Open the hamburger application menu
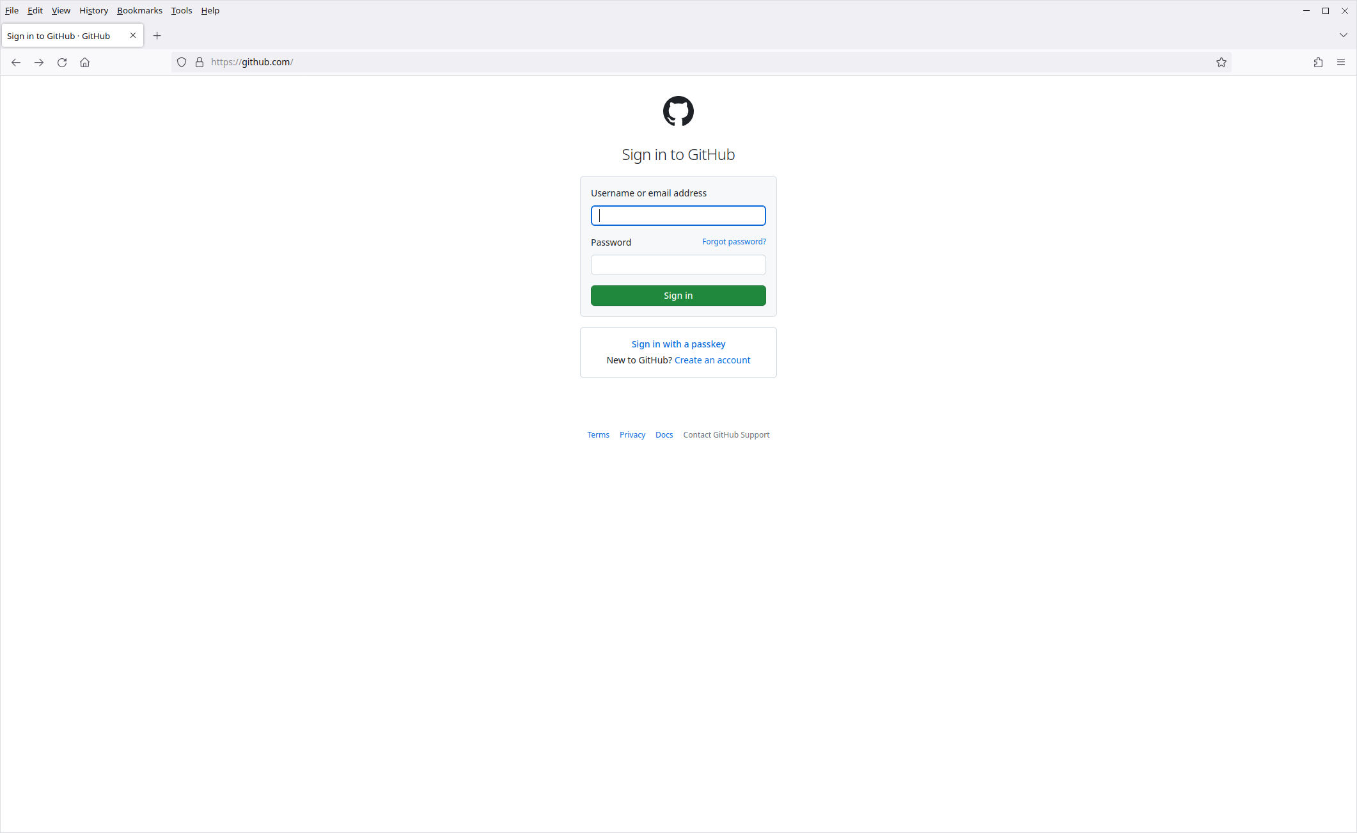1357x833 pixels. (1341, 62)
